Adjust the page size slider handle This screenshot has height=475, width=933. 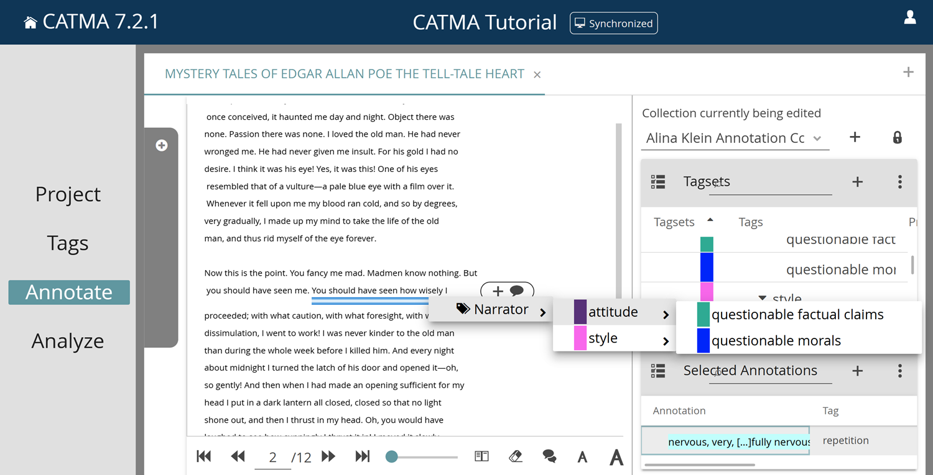[x=391, y=457]
